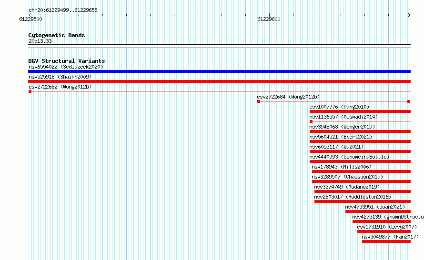Open nsv3289507 (Chaisson2019) variant
The image size is (424, 260).
[x=347, y=177]
